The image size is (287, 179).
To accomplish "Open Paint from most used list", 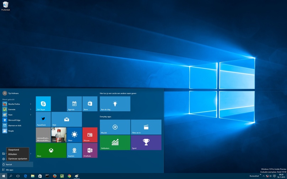I will [17, 115].
